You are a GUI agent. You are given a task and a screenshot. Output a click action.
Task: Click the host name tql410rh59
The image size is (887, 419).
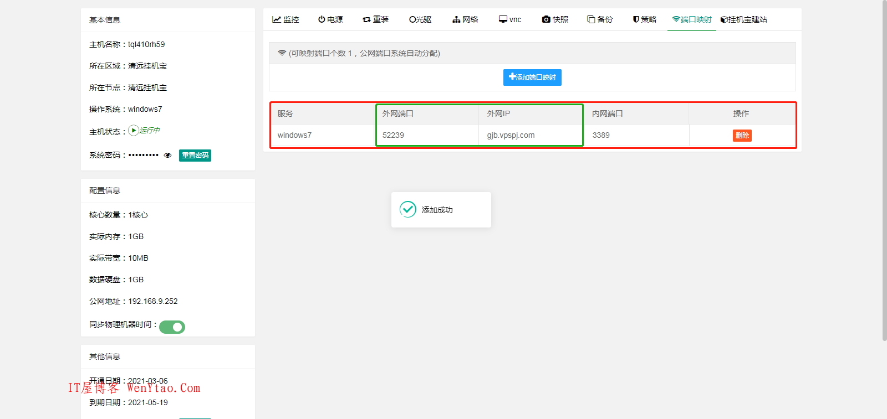146,44
